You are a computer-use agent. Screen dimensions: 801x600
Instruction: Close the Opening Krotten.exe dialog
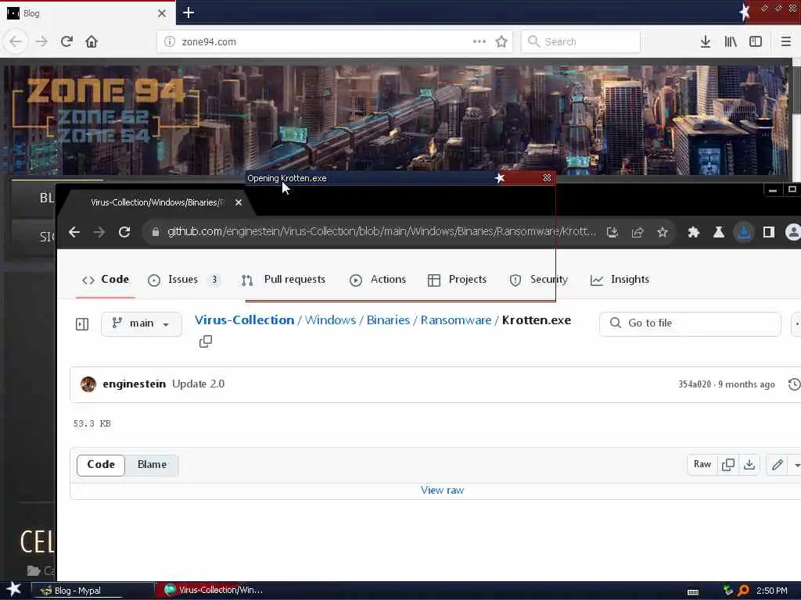pyautogui.click(x=547, y=177)
